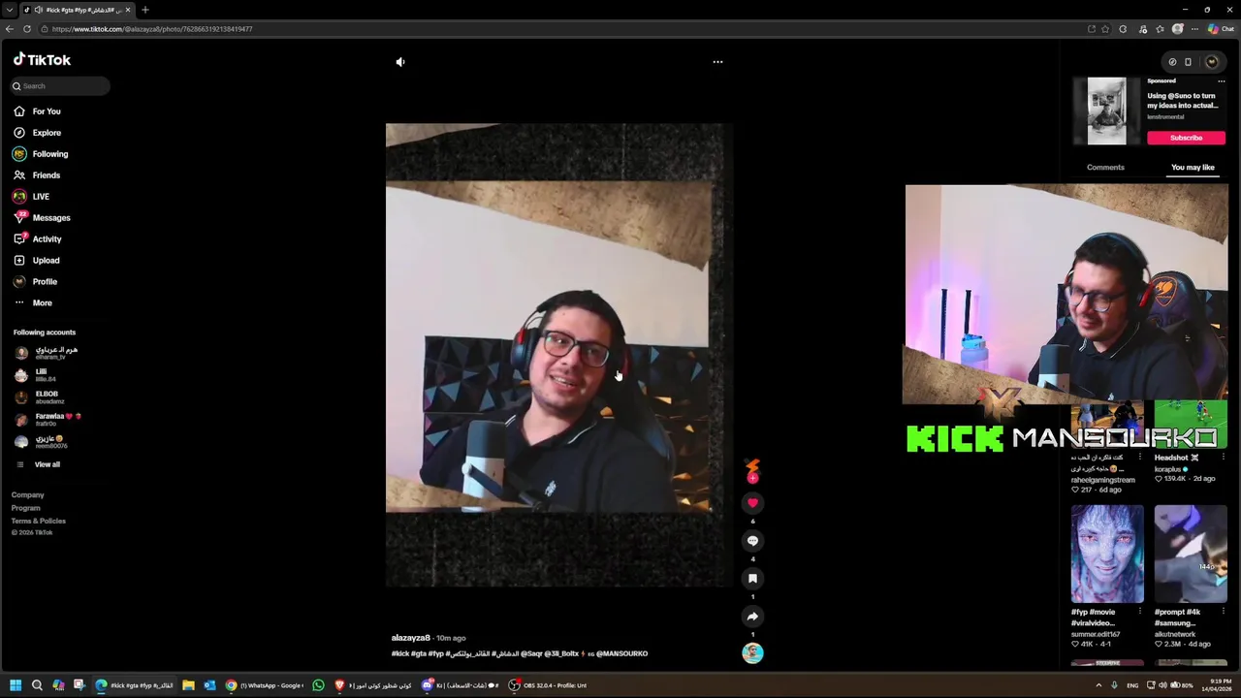Mute the video with speaker icon
Viewport: 1241px width, 698px height.
[x=400, y=62]
